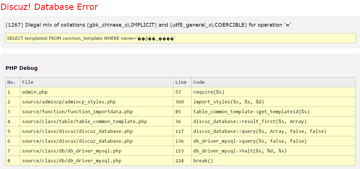Click 'db_driver_mysql->query' code cell
Image resolution: width=360 pixels, height=169 pixels.
(273, 141)
